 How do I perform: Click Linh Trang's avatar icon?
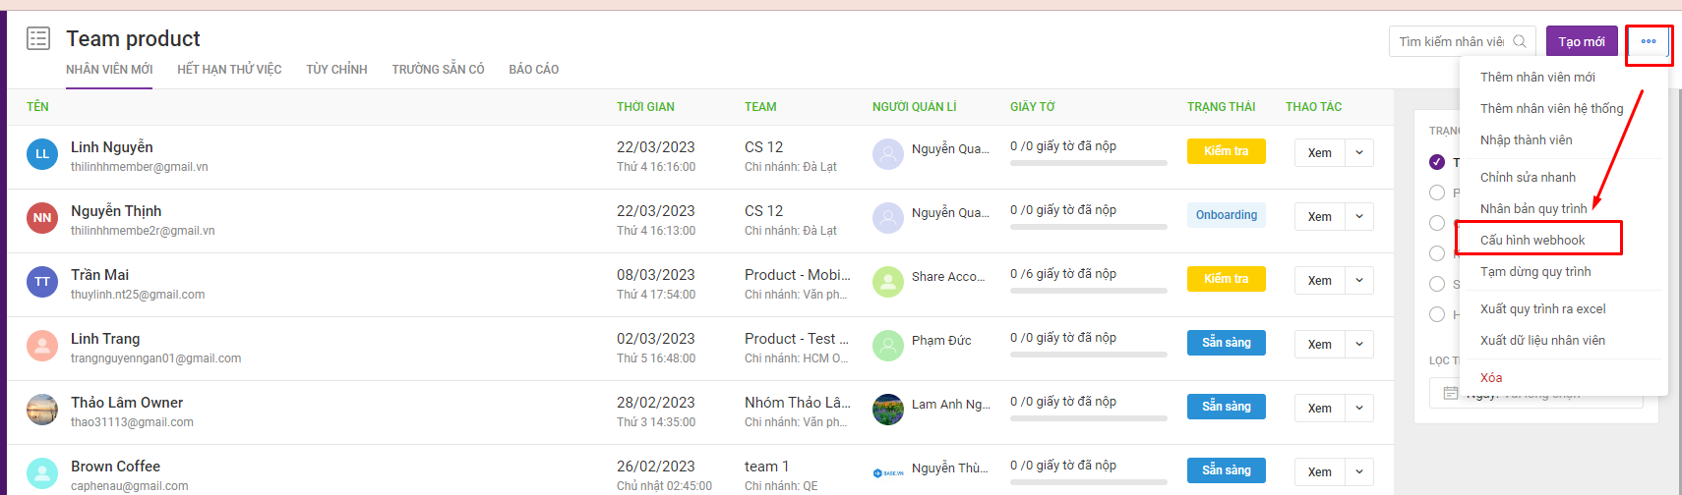click(42, 346)
